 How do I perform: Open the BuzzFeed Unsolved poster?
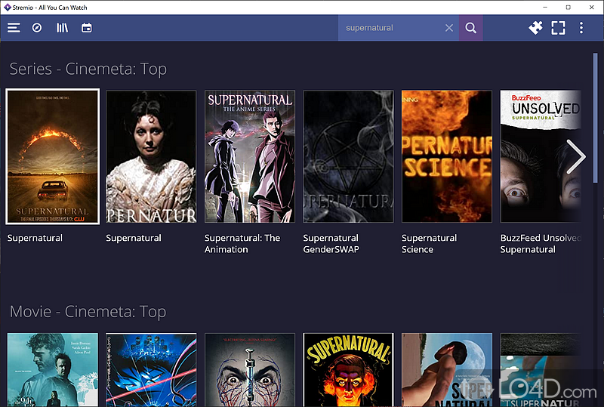point(541,156)
